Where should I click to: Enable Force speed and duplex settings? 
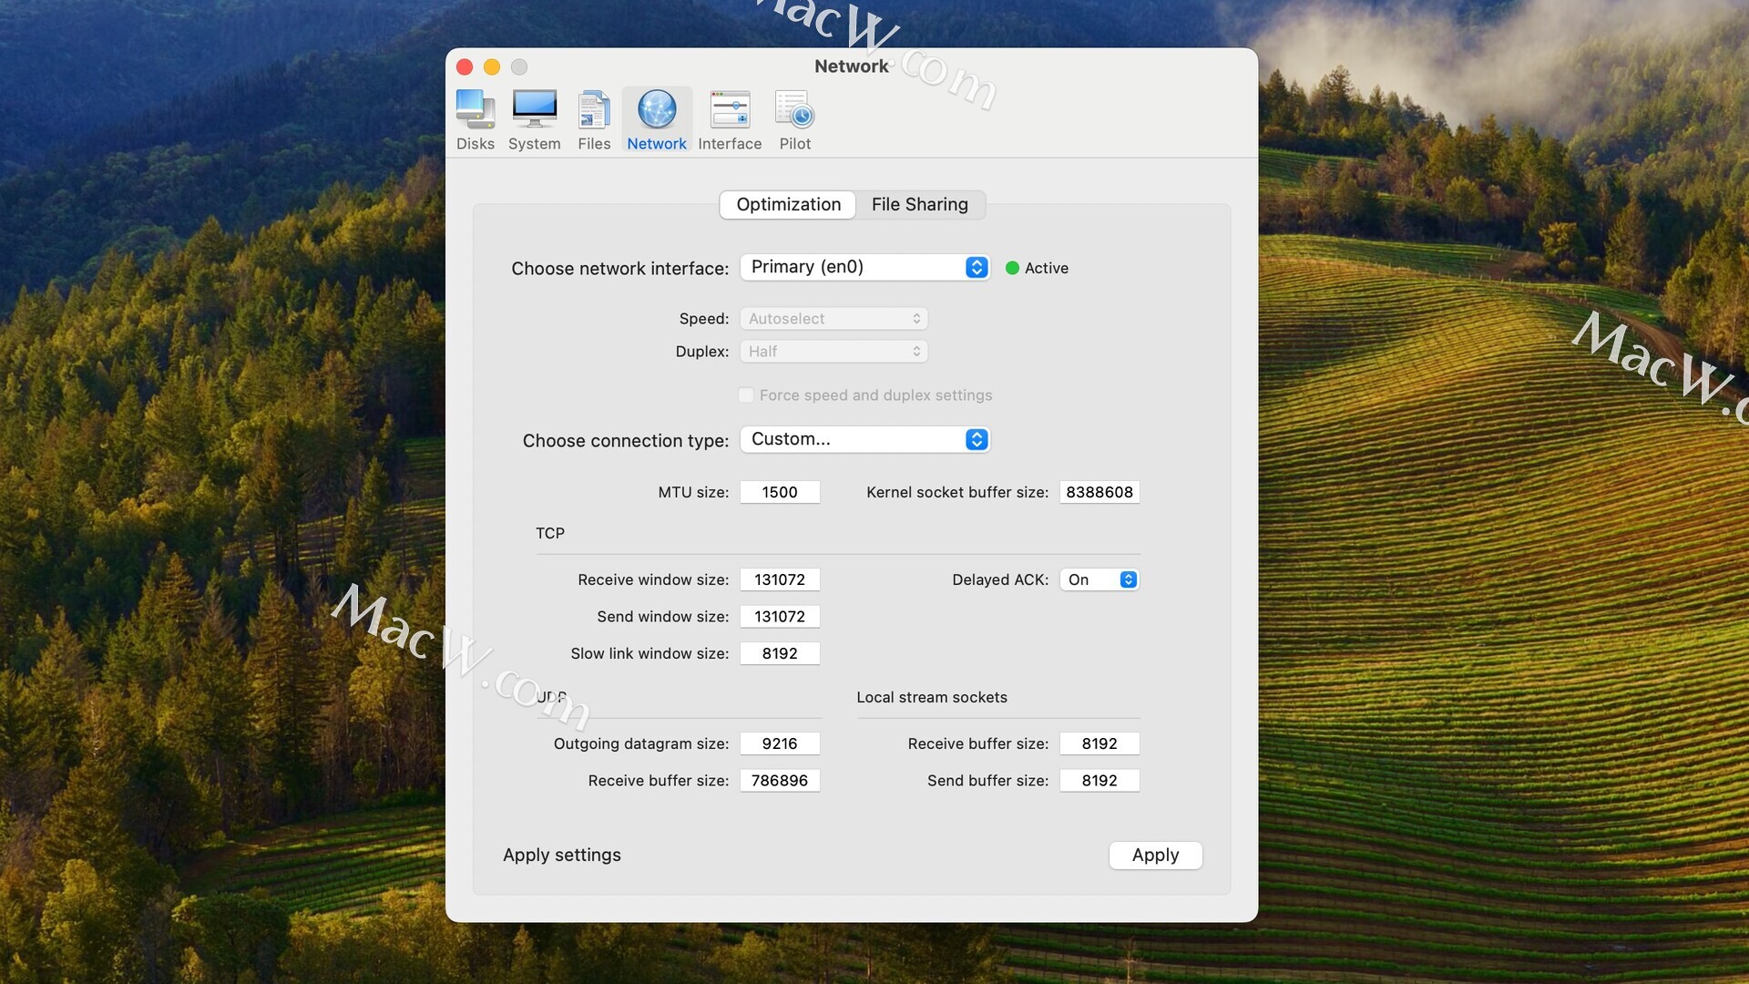point(746,395)
